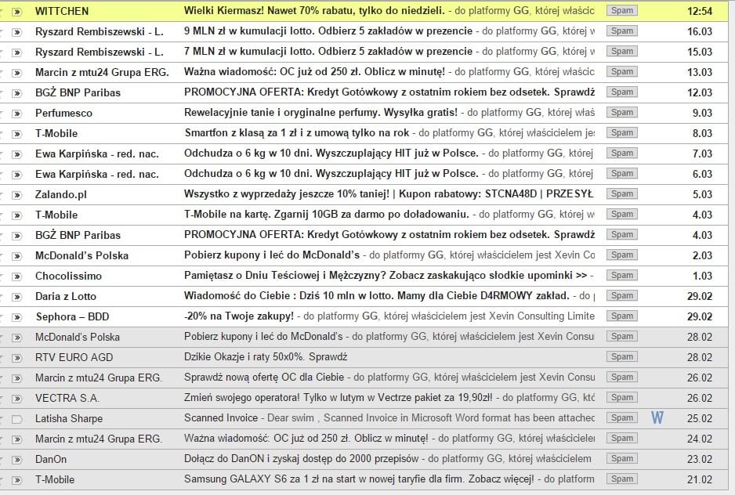Click the importance marker beside Chocolissimo
The image size is (735, 495).
(x=17, y=277)
